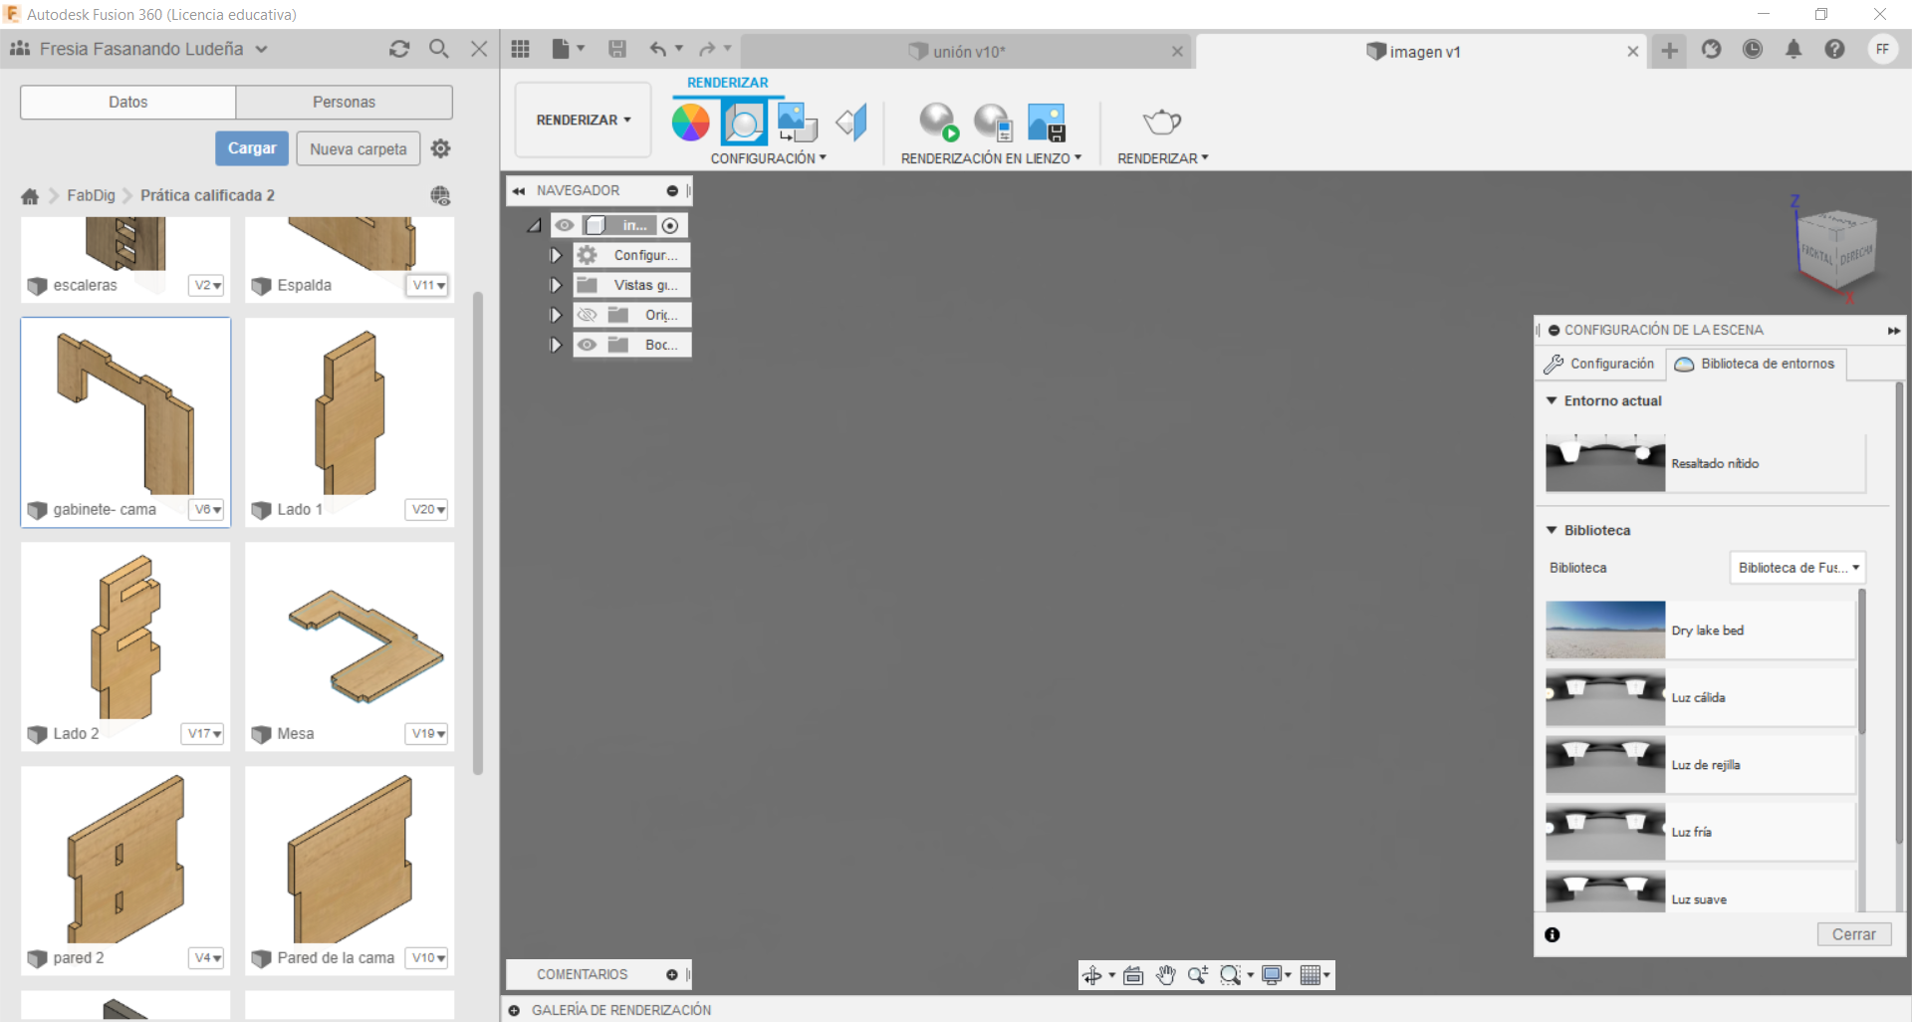
Task: Go to the home folder icon
Action: (x=30, y=196)
